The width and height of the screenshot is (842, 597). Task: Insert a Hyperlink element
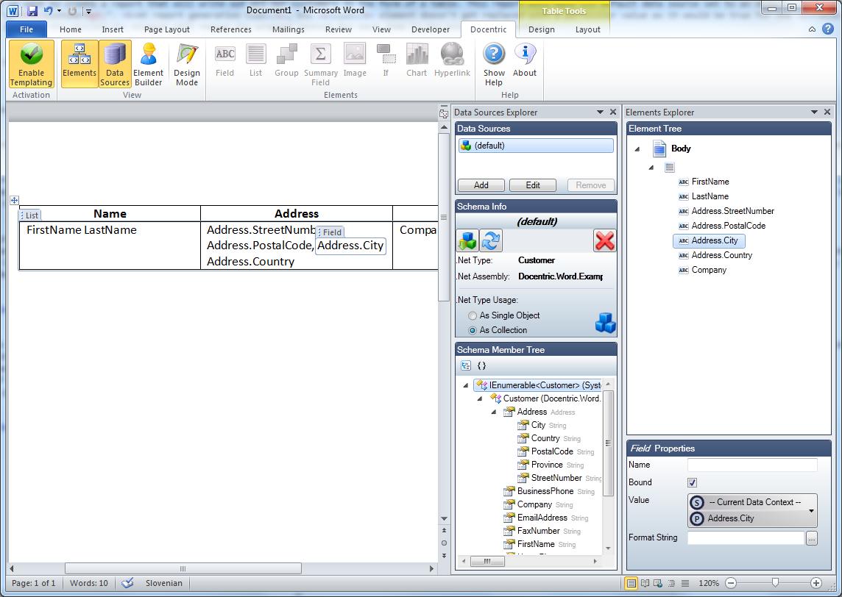[452, 60]
